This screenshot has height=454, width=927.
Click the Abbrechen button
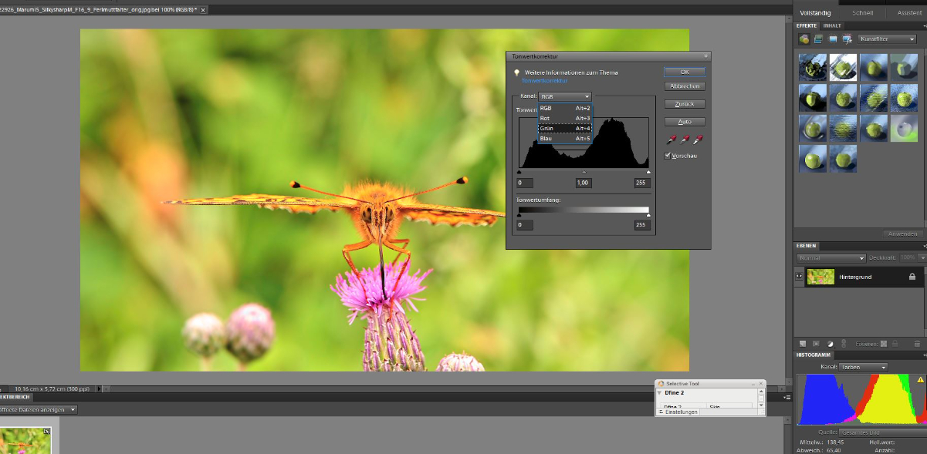[685, 86]
